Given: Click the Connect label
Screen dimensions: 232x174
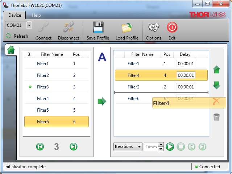Looking at the screenshot, I should (43, 38).
